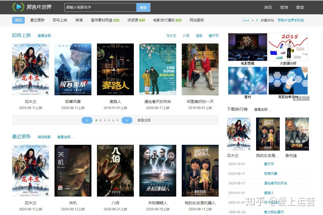Click 查看全部 beside 即将上映 heading

pos(46,36)
